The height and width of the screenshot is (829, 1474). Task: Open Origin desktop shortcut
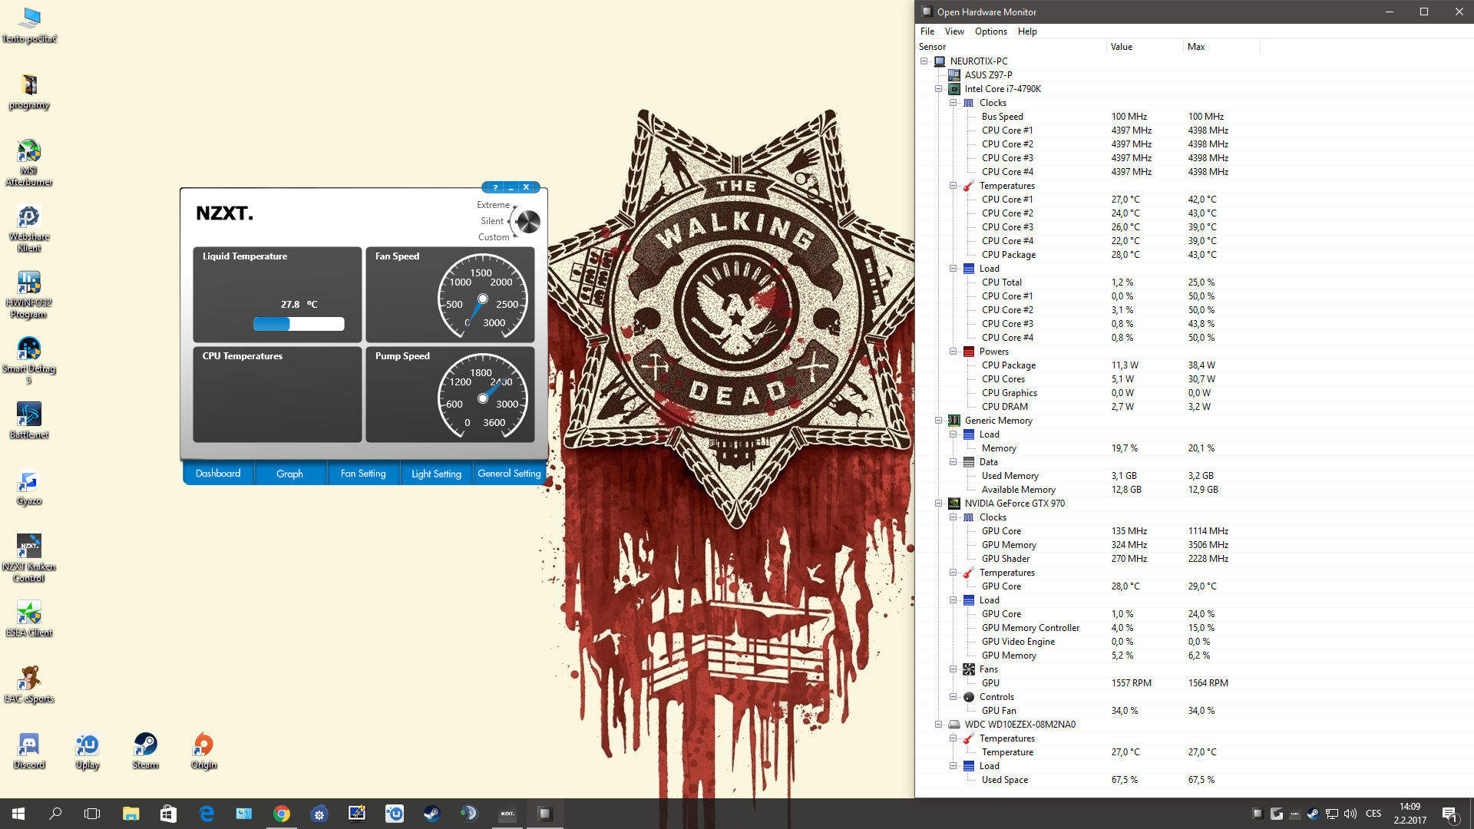204,751
